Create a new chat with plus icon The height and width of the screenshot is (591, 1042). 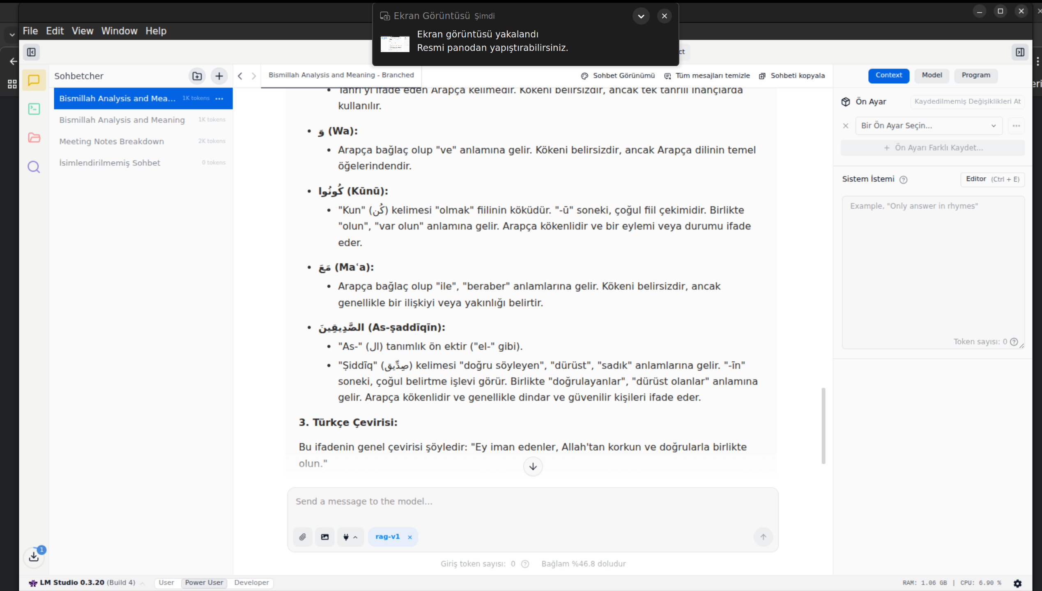point(219,76)
